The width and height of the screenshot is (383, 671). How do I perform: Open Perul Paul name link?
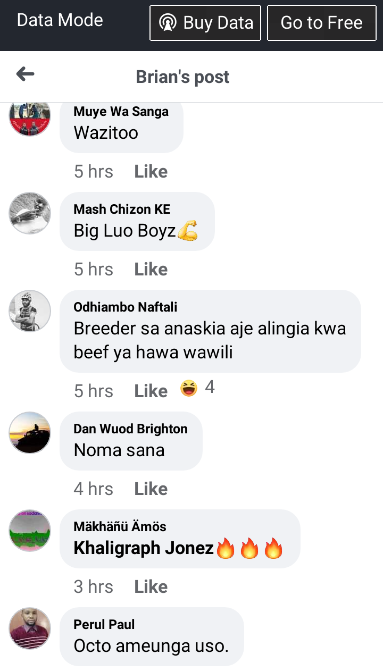click(104, 625)
